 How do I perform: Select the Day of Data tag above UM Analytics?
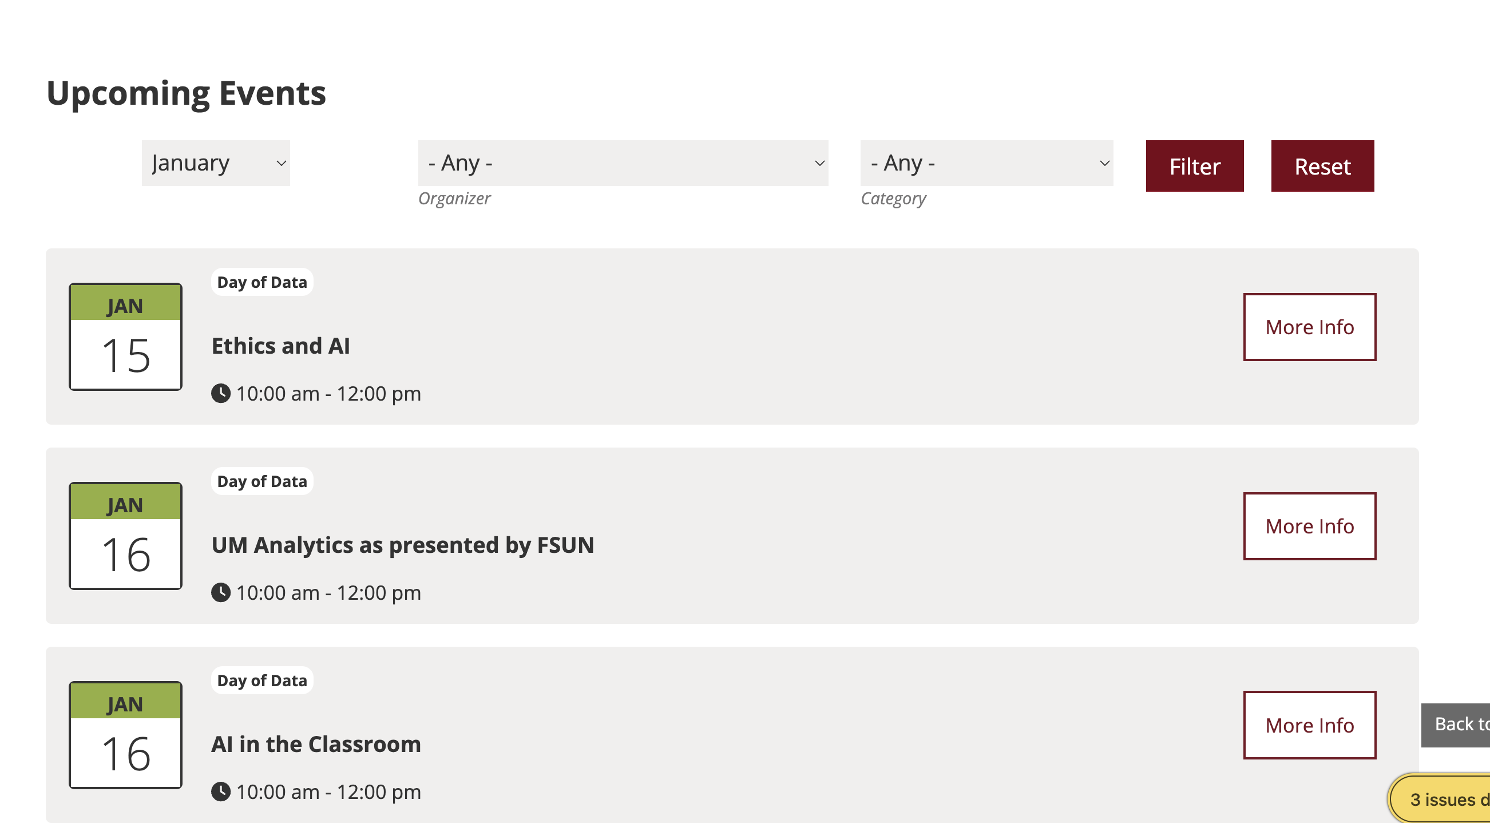[x=262, y=481]
